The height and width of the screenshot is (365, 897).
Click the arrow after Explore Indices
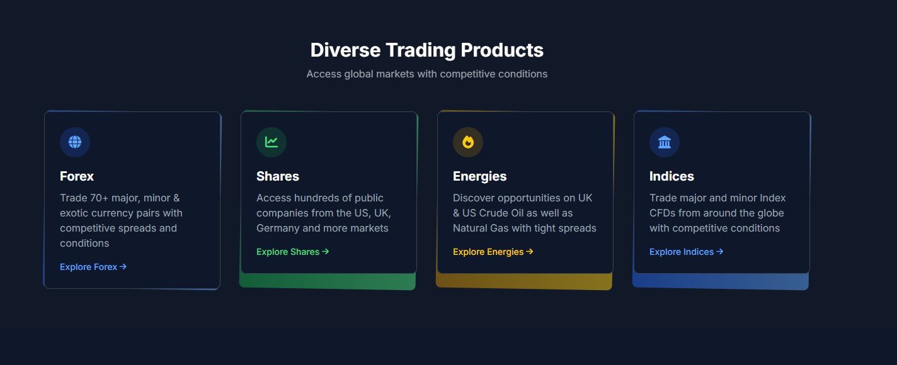point(720,252)
